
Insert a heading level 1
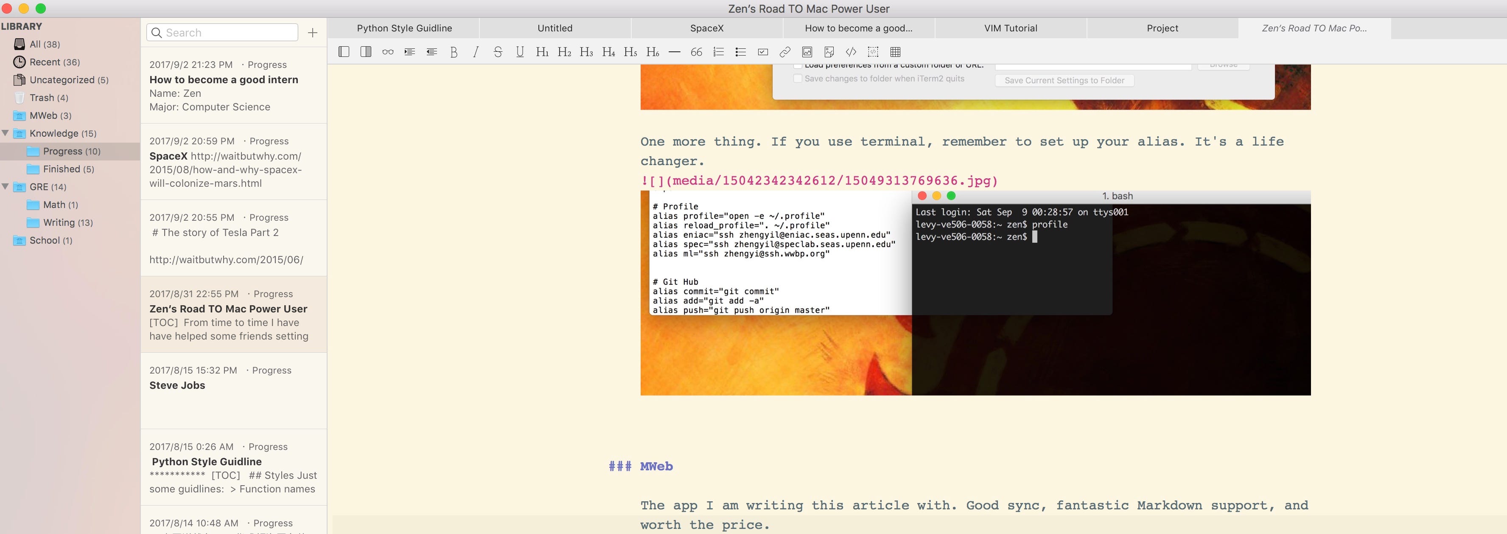point(542,52)
